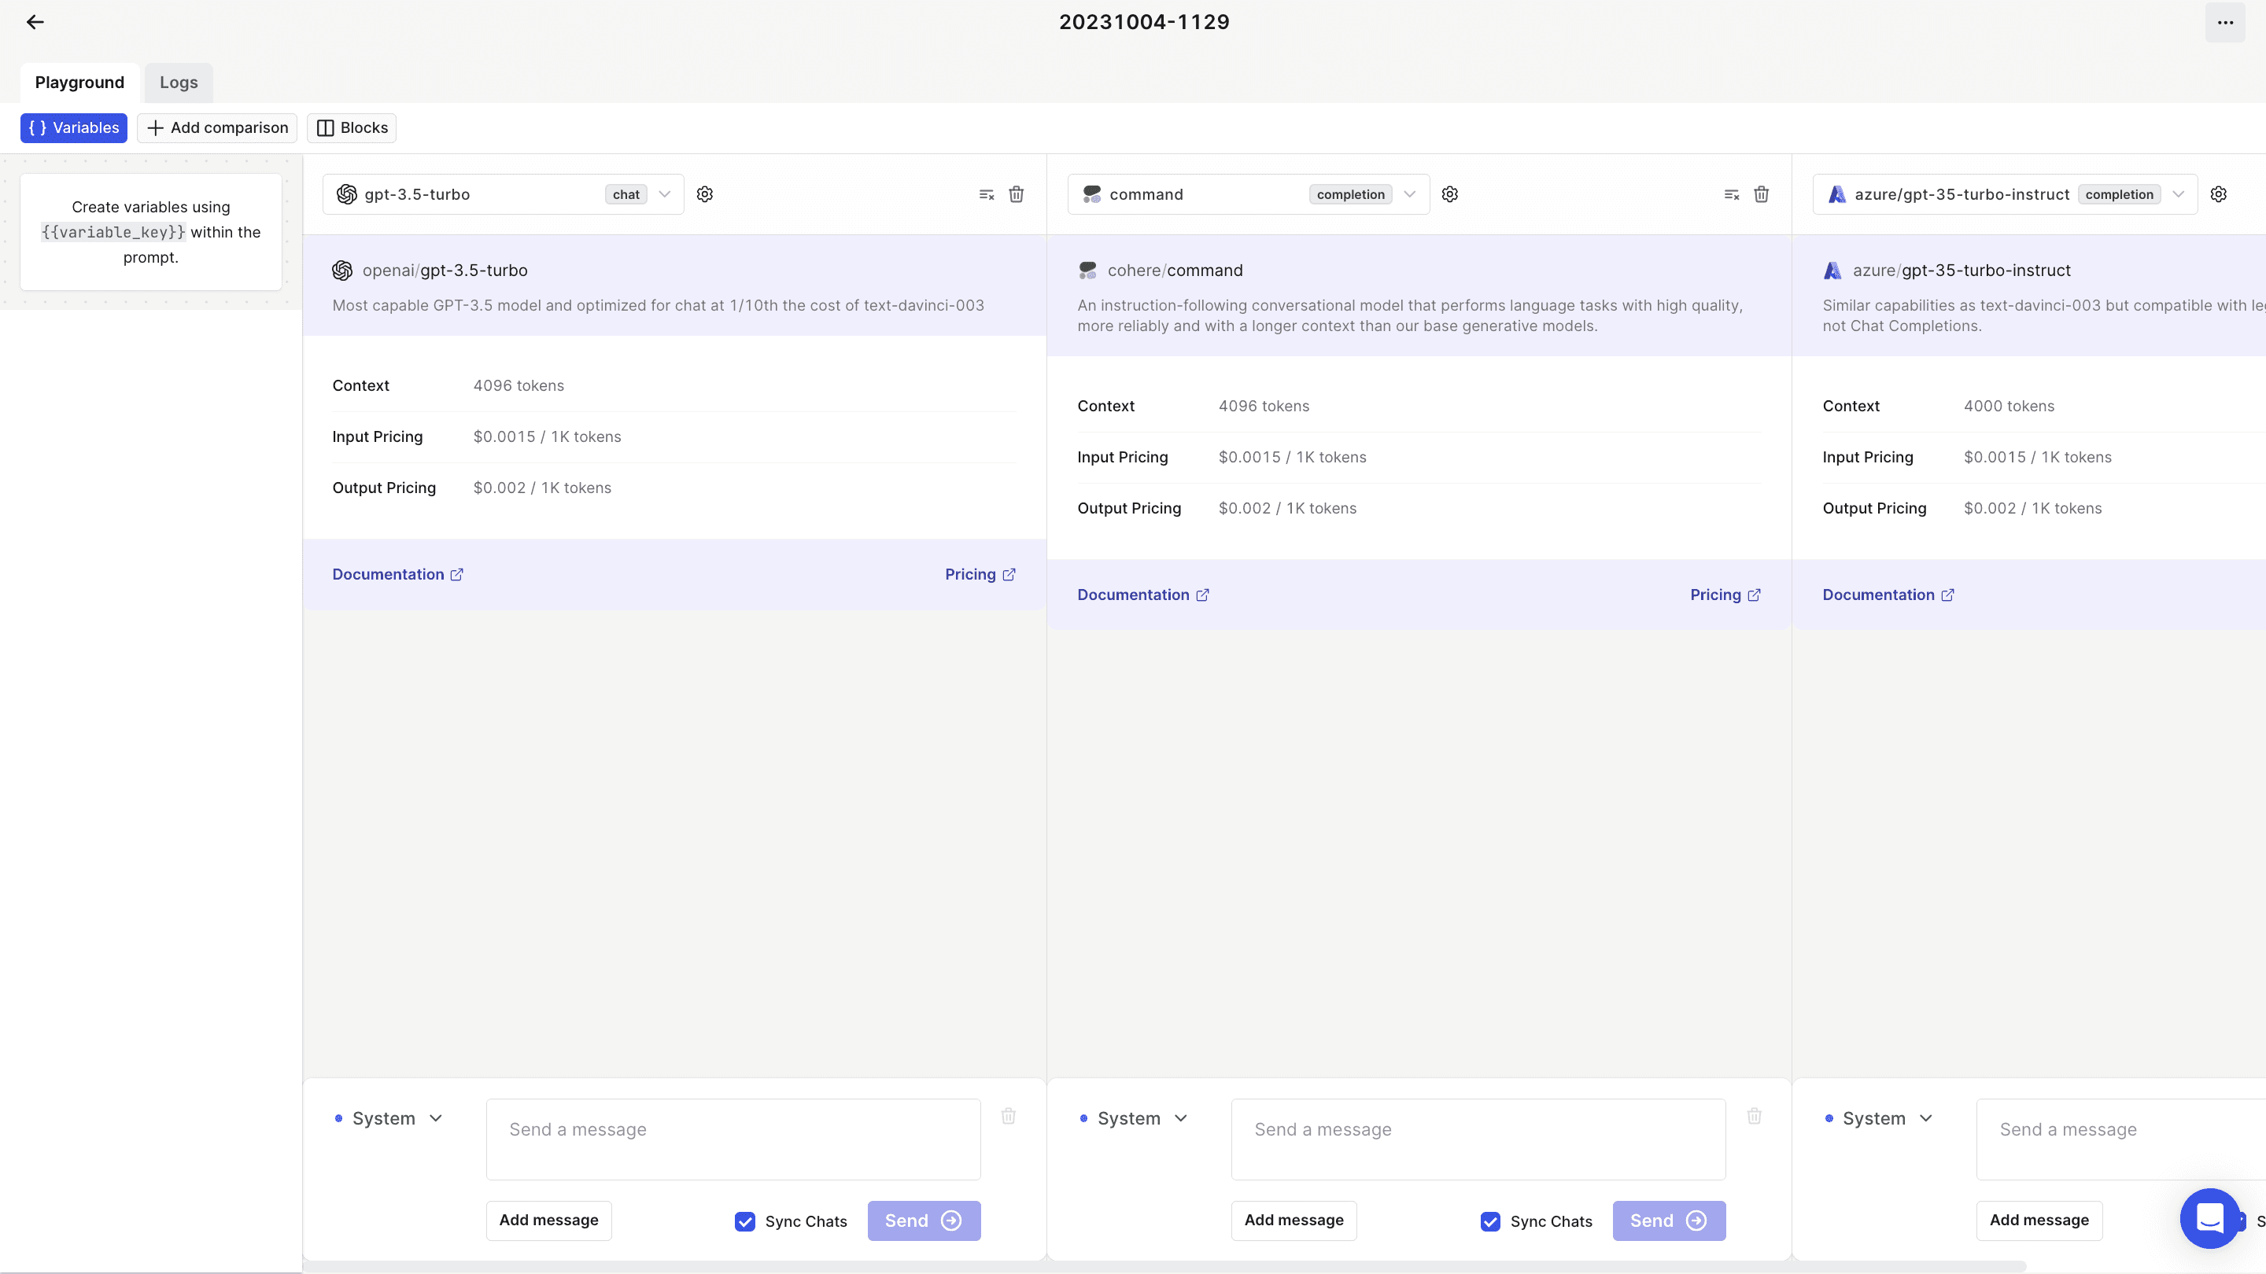Click Add comparison button
The width and height of the screenshot is (2266, 1274).
(x=217, y=128)
